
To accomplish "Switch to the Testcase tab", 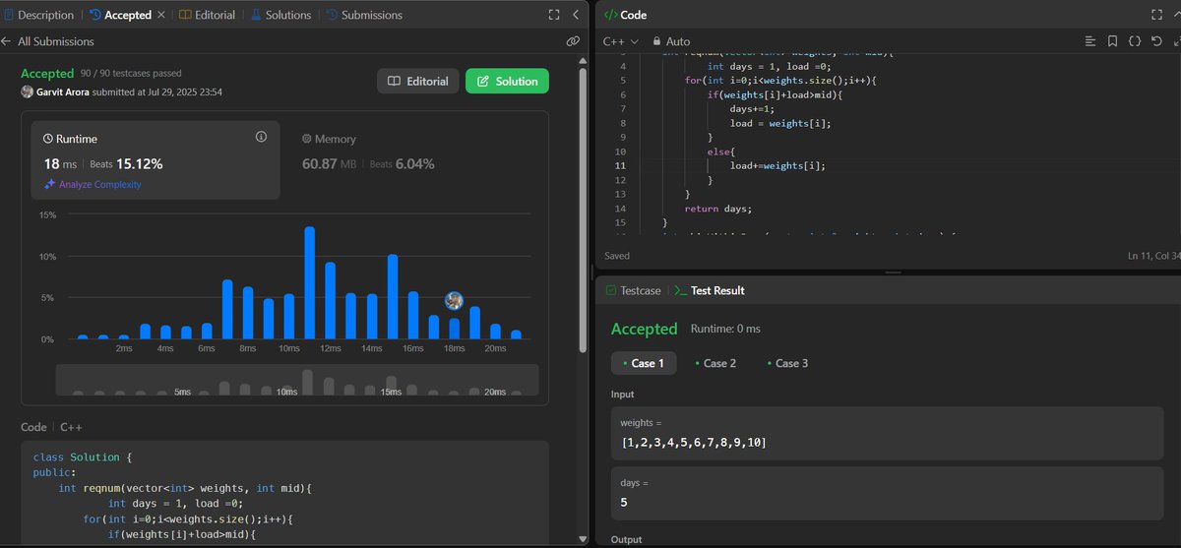I will pyautogui.click(x=633, y=290).
